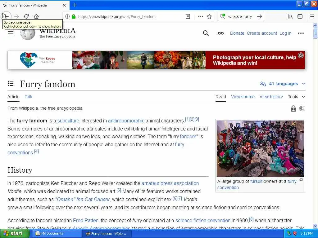Select the Read tab
Viewport: 318px width, 238px height.
pos(221,97)
